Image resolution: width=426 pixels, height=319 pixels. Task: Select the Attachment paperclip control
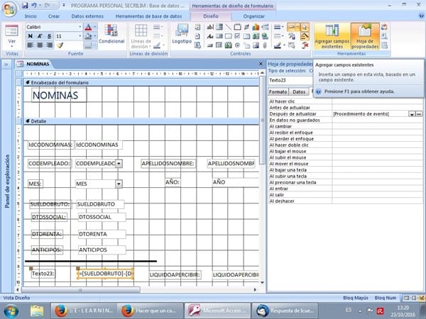(265, 45)
